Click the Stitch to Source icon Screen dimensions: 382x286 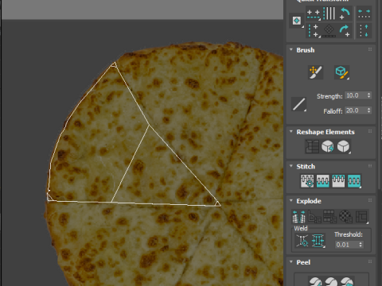(338, 181)
